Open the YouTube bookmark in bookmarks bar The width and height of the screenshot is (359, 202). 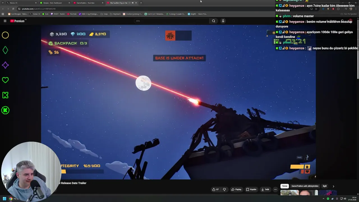[x=72, y=14]
